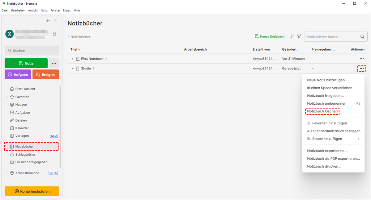Viewport: 371px width, 200px height.
Task: Choose Notizbuch als PDF exportieren
Action: [x=333, y=159]
